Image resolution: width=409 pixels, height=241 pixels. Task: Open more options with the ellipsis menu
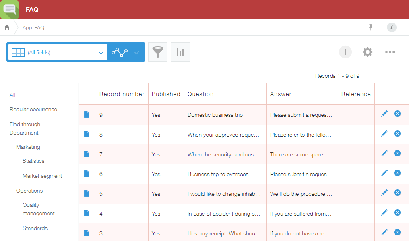(390, 52)
